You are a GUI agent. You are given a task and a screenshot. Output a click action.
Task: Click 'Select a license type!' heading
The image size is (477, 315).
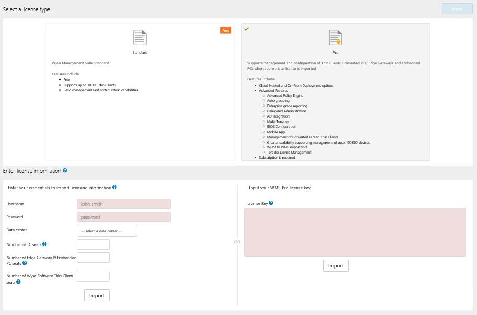coord(27,9)
